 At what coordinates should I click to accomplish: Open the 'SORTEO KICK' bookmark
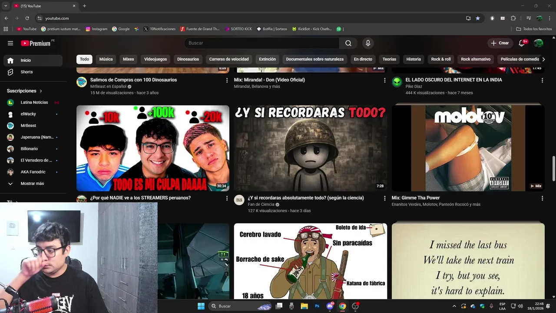[x=238, y=29]
